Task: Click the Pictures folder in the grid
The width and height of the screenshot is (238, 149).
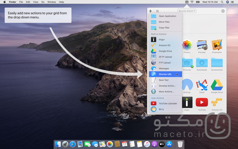Action: click(188, 63)
